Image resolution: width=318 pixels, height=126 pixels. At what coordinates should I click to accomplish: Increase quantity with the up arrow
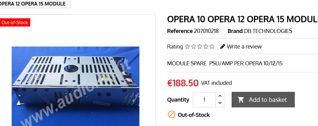point(220,96)
